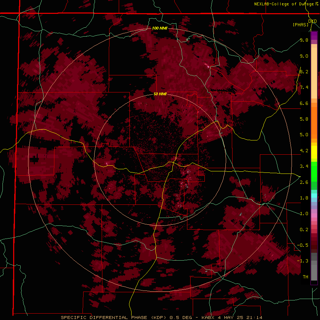Click the 8.2 value on color scale
Image resolution: width=320 pixels, height=320 pixels.
(x=304, y=71)
